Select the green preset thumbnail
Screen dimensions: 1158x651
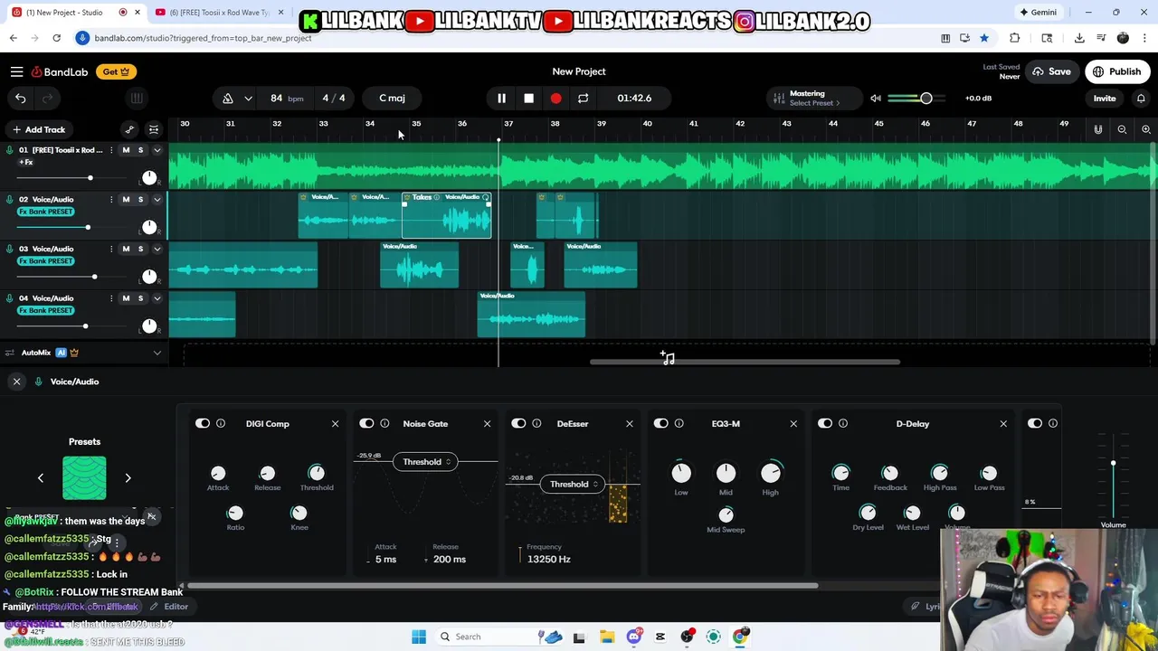[x=84, y=477]
